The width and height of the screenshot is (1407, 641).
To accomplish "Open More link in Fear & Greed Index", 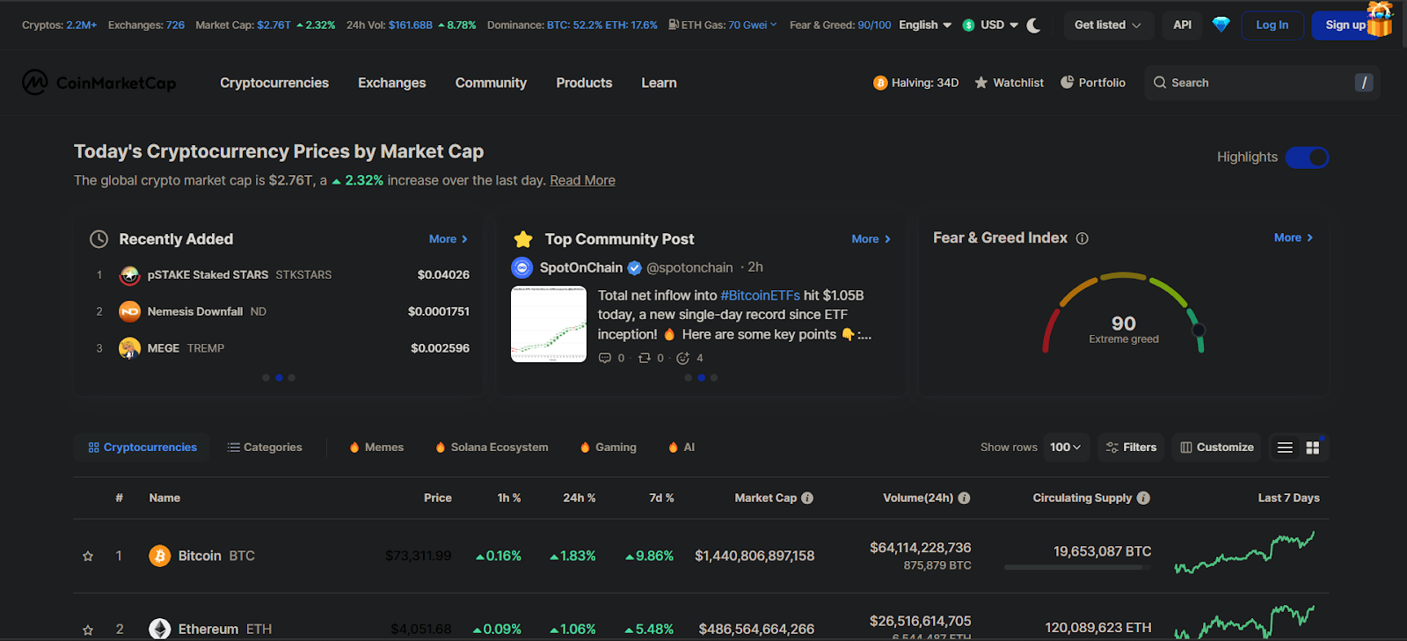I will [1294, 238].
